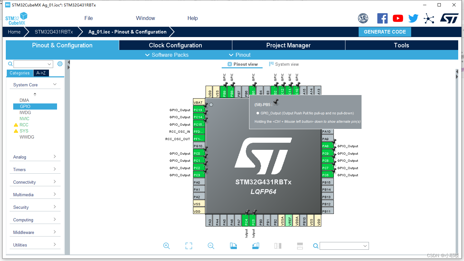464x261 pixels.
Task: Select the Categories tab
Action: (x=20, y=73)
